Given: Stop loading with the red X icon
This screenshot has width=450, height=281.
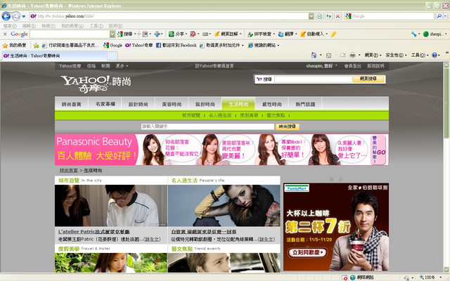Looking at the screenshot, I should point(337,16).
